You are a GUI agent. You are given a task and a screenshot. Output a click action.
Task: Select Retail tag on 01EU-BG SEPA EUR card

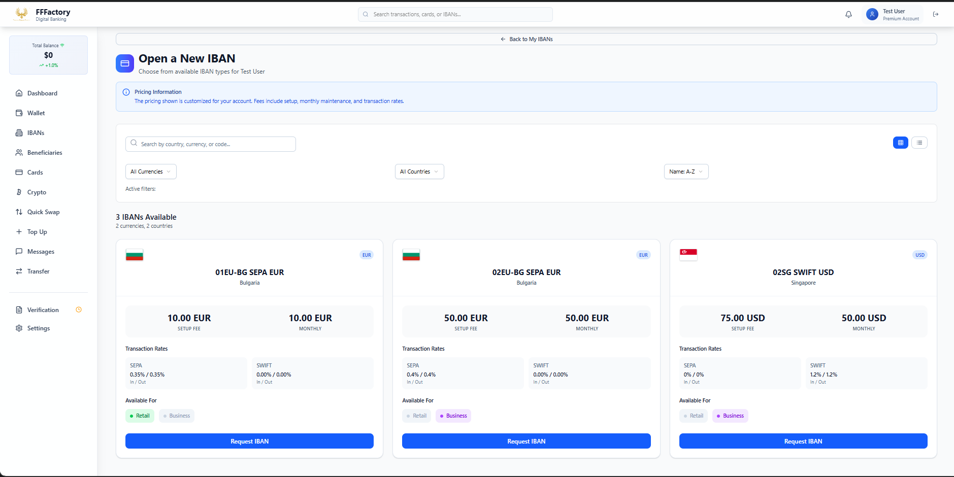(140, 416)
